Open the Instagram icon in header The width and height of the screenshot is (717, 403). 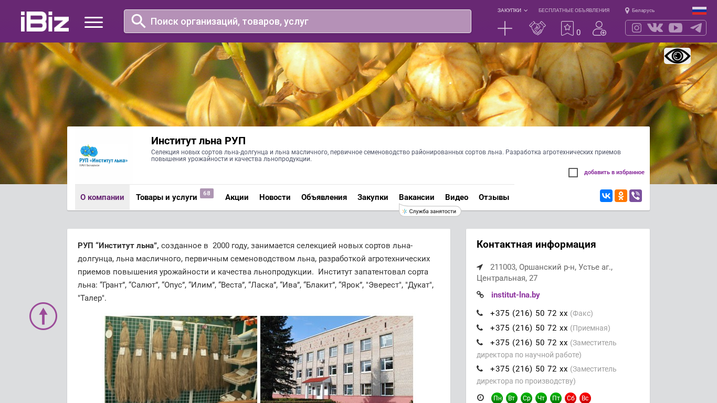(x=637, y=28)
